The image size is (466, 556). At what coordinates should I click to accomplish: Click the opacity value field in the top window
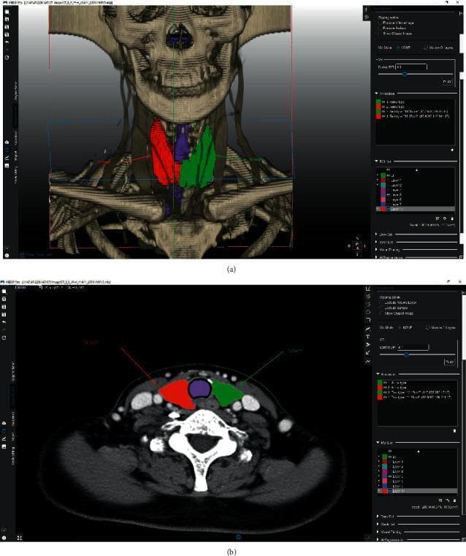tap(411, 67)
